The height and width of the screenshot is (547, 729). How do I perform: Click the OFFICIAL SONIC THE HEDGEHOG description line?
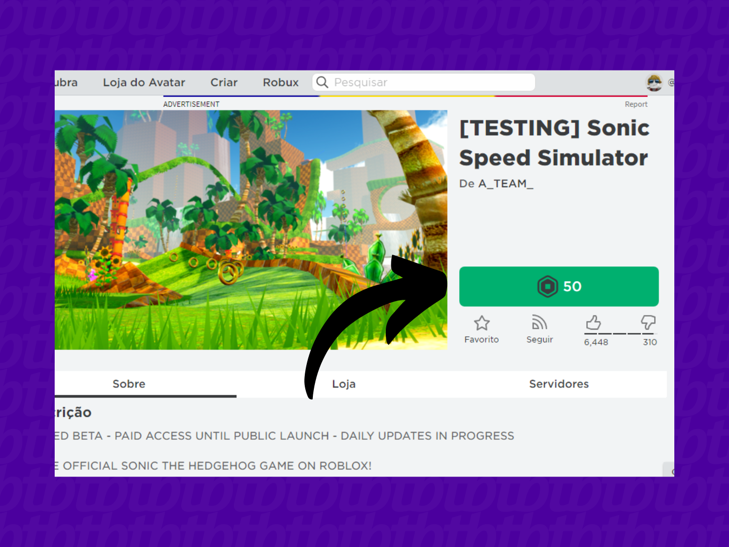click(x=213, y=466)
